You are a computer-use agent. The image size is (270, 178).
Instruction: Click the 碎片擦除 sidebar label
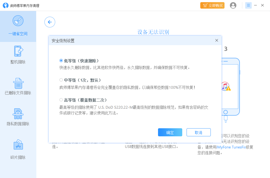(18, 157)
